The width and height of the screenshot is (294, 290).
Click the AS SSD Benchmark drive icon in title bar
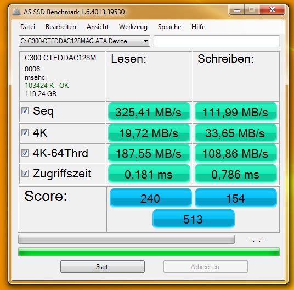click(x=16, y=12)
